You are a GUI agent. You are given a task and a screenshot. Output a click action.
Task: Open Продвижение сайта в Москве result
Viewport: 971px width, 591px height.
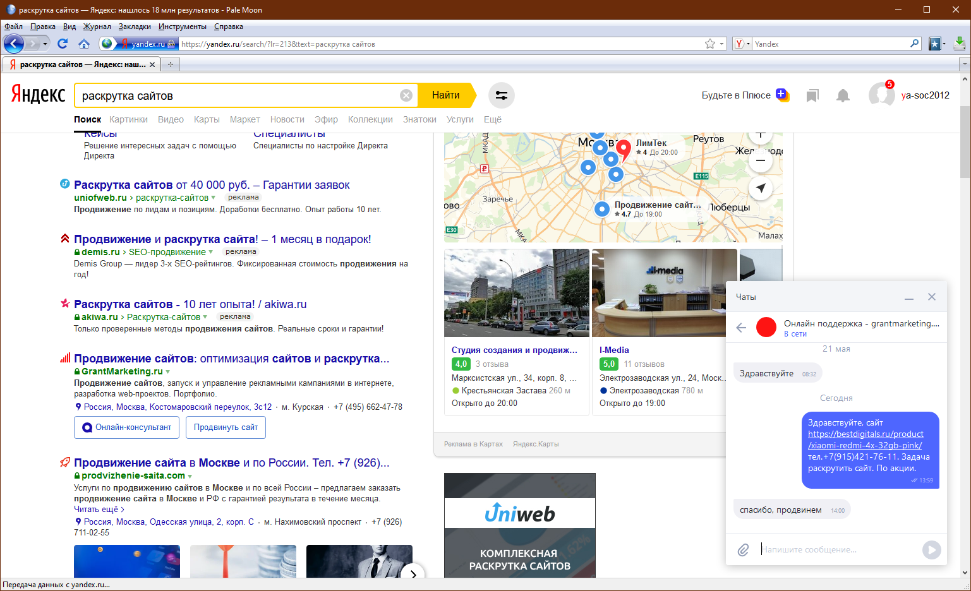231,463
